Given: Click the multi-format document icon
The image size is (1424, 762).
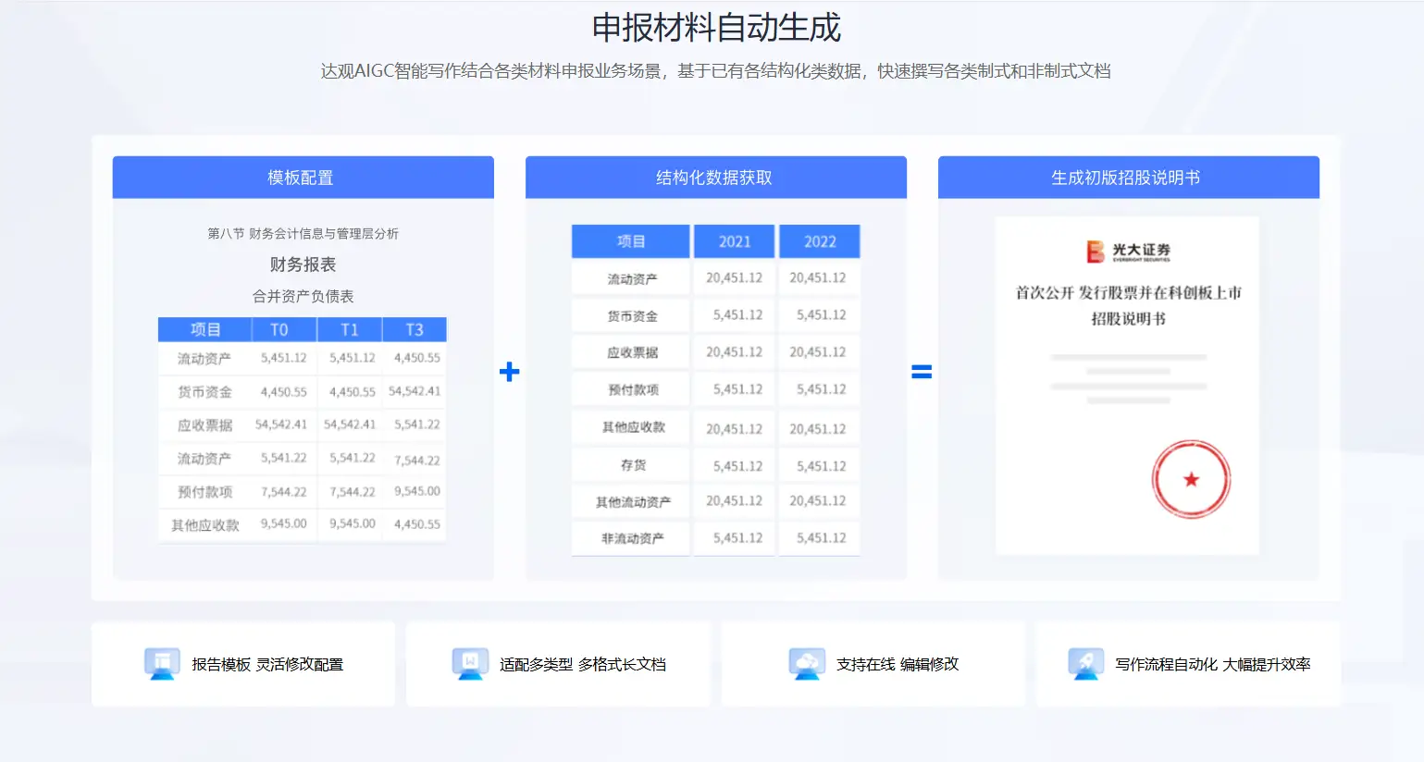Looking at the screenshot, I should (470, 663).
